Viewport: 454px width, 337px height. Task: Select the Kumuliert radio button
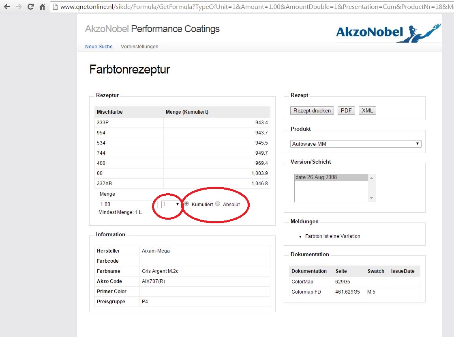pos(187,203)
